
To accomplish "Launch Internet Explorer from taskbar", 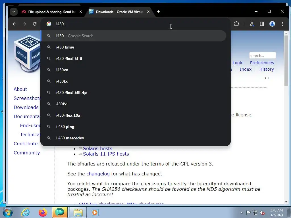I will [25, 212].
